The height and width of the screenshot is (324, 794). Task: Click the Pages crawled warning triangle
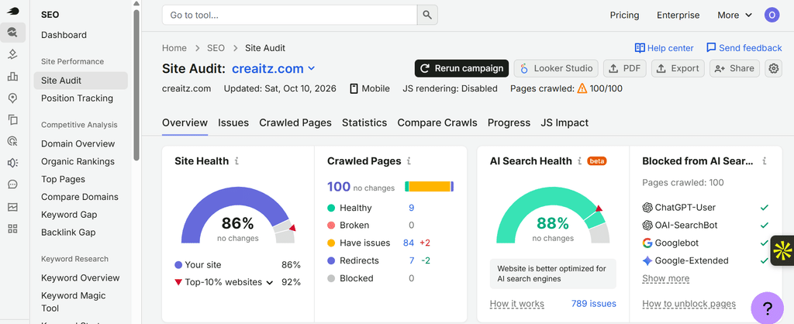point(582,88)
